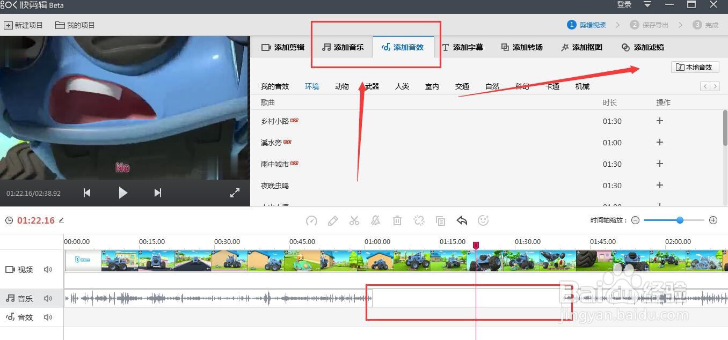This screenshot has width=728, height=340.
Task: Click timeline zoom slider handle
Action: [x=680, y=220]
